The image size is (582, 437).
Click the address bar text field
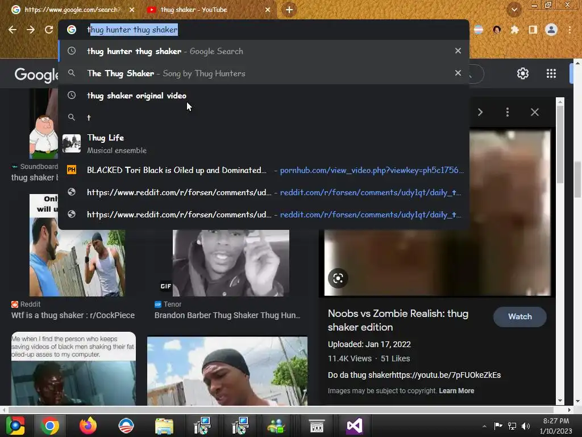tap(264, 30)
